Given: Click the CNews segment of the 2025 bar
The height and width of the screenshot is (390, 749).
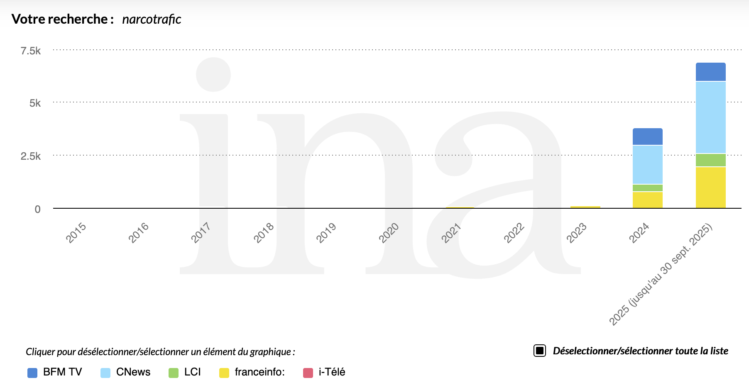Looking at the screenshot, I should click(710, 117).
